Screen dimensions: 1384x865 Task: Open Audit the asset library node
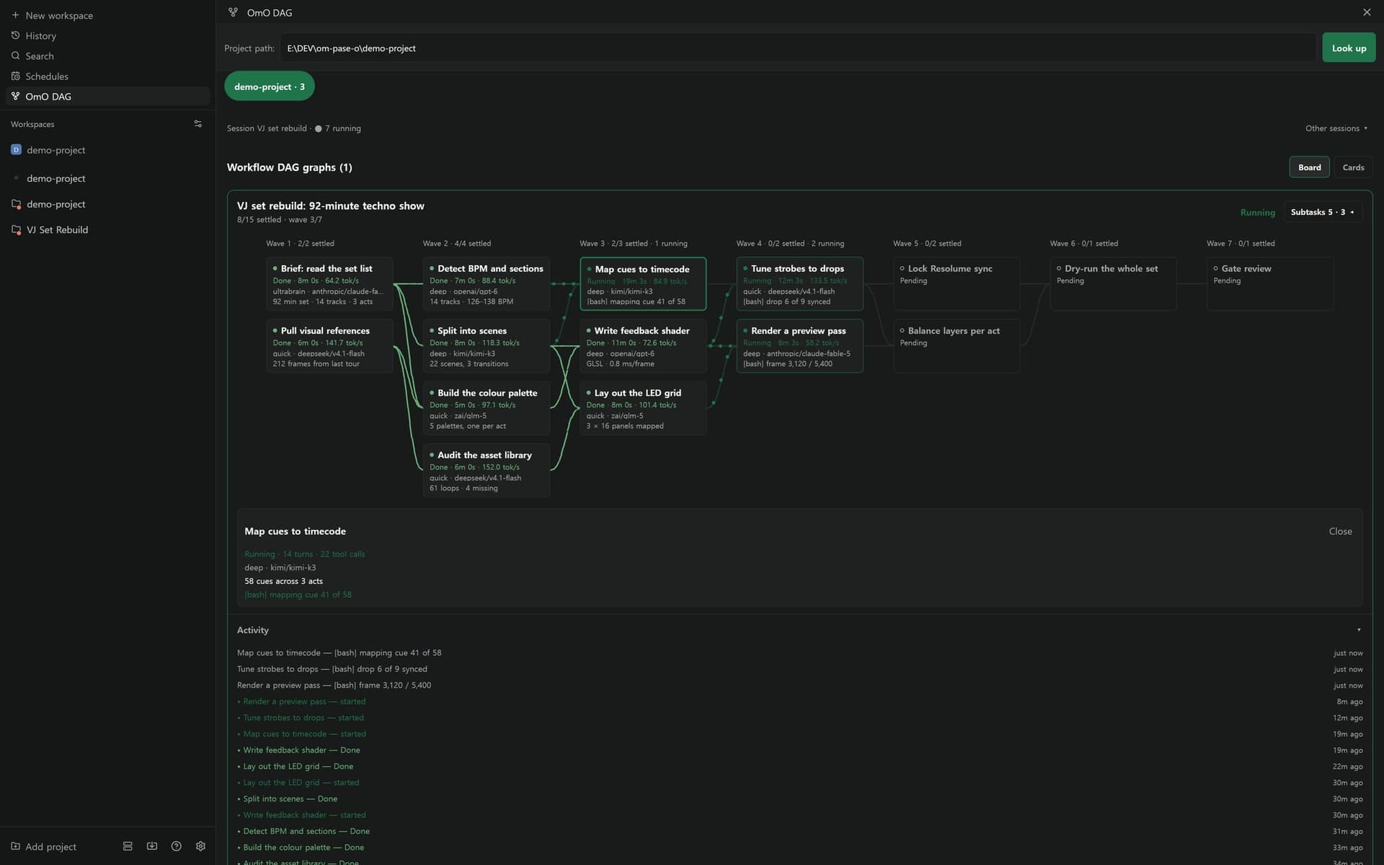(487, 470)
